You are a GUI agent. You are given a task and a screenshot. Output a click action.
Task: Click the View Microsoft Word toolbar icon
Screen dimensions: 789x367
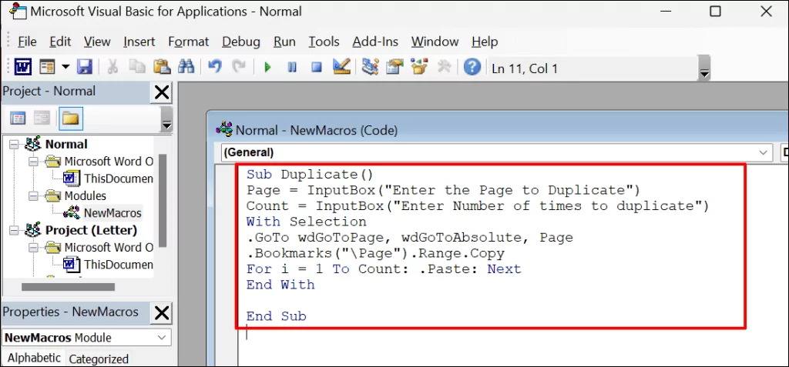tap(22, 67)
